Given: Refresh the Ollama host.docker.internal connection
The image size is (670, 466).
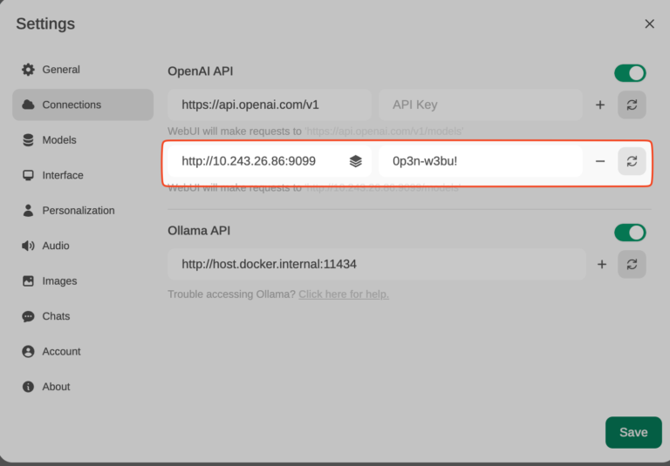Looking at the screenshot, I should click(632, 264).
